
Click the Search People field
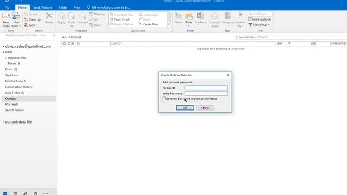(x=260, y=14)
